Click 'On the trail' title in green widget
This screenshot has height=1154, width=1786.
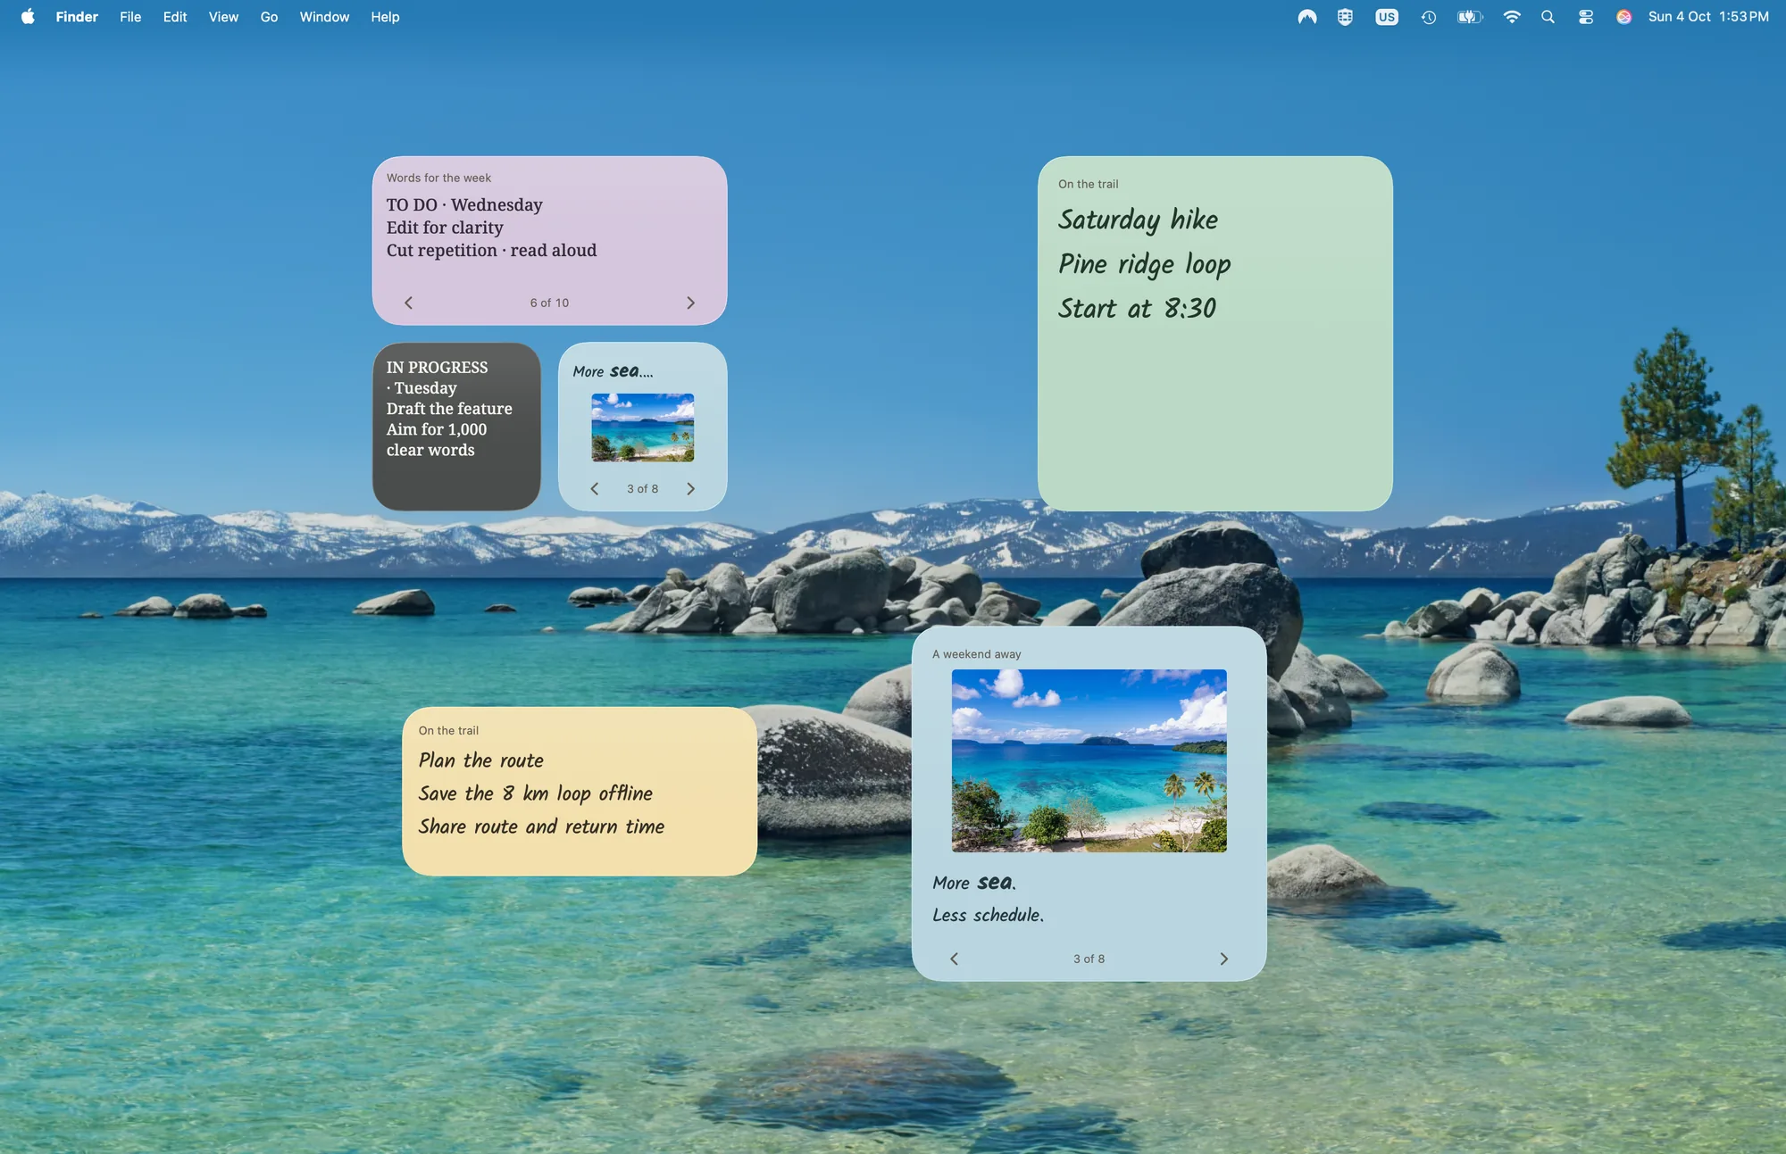tap(1088, 184)
